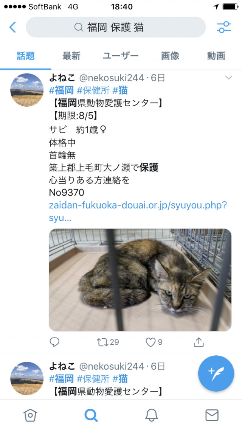Screen dimensions: 242x431
Task: Open the search filter settings icon
Action: 224,27
